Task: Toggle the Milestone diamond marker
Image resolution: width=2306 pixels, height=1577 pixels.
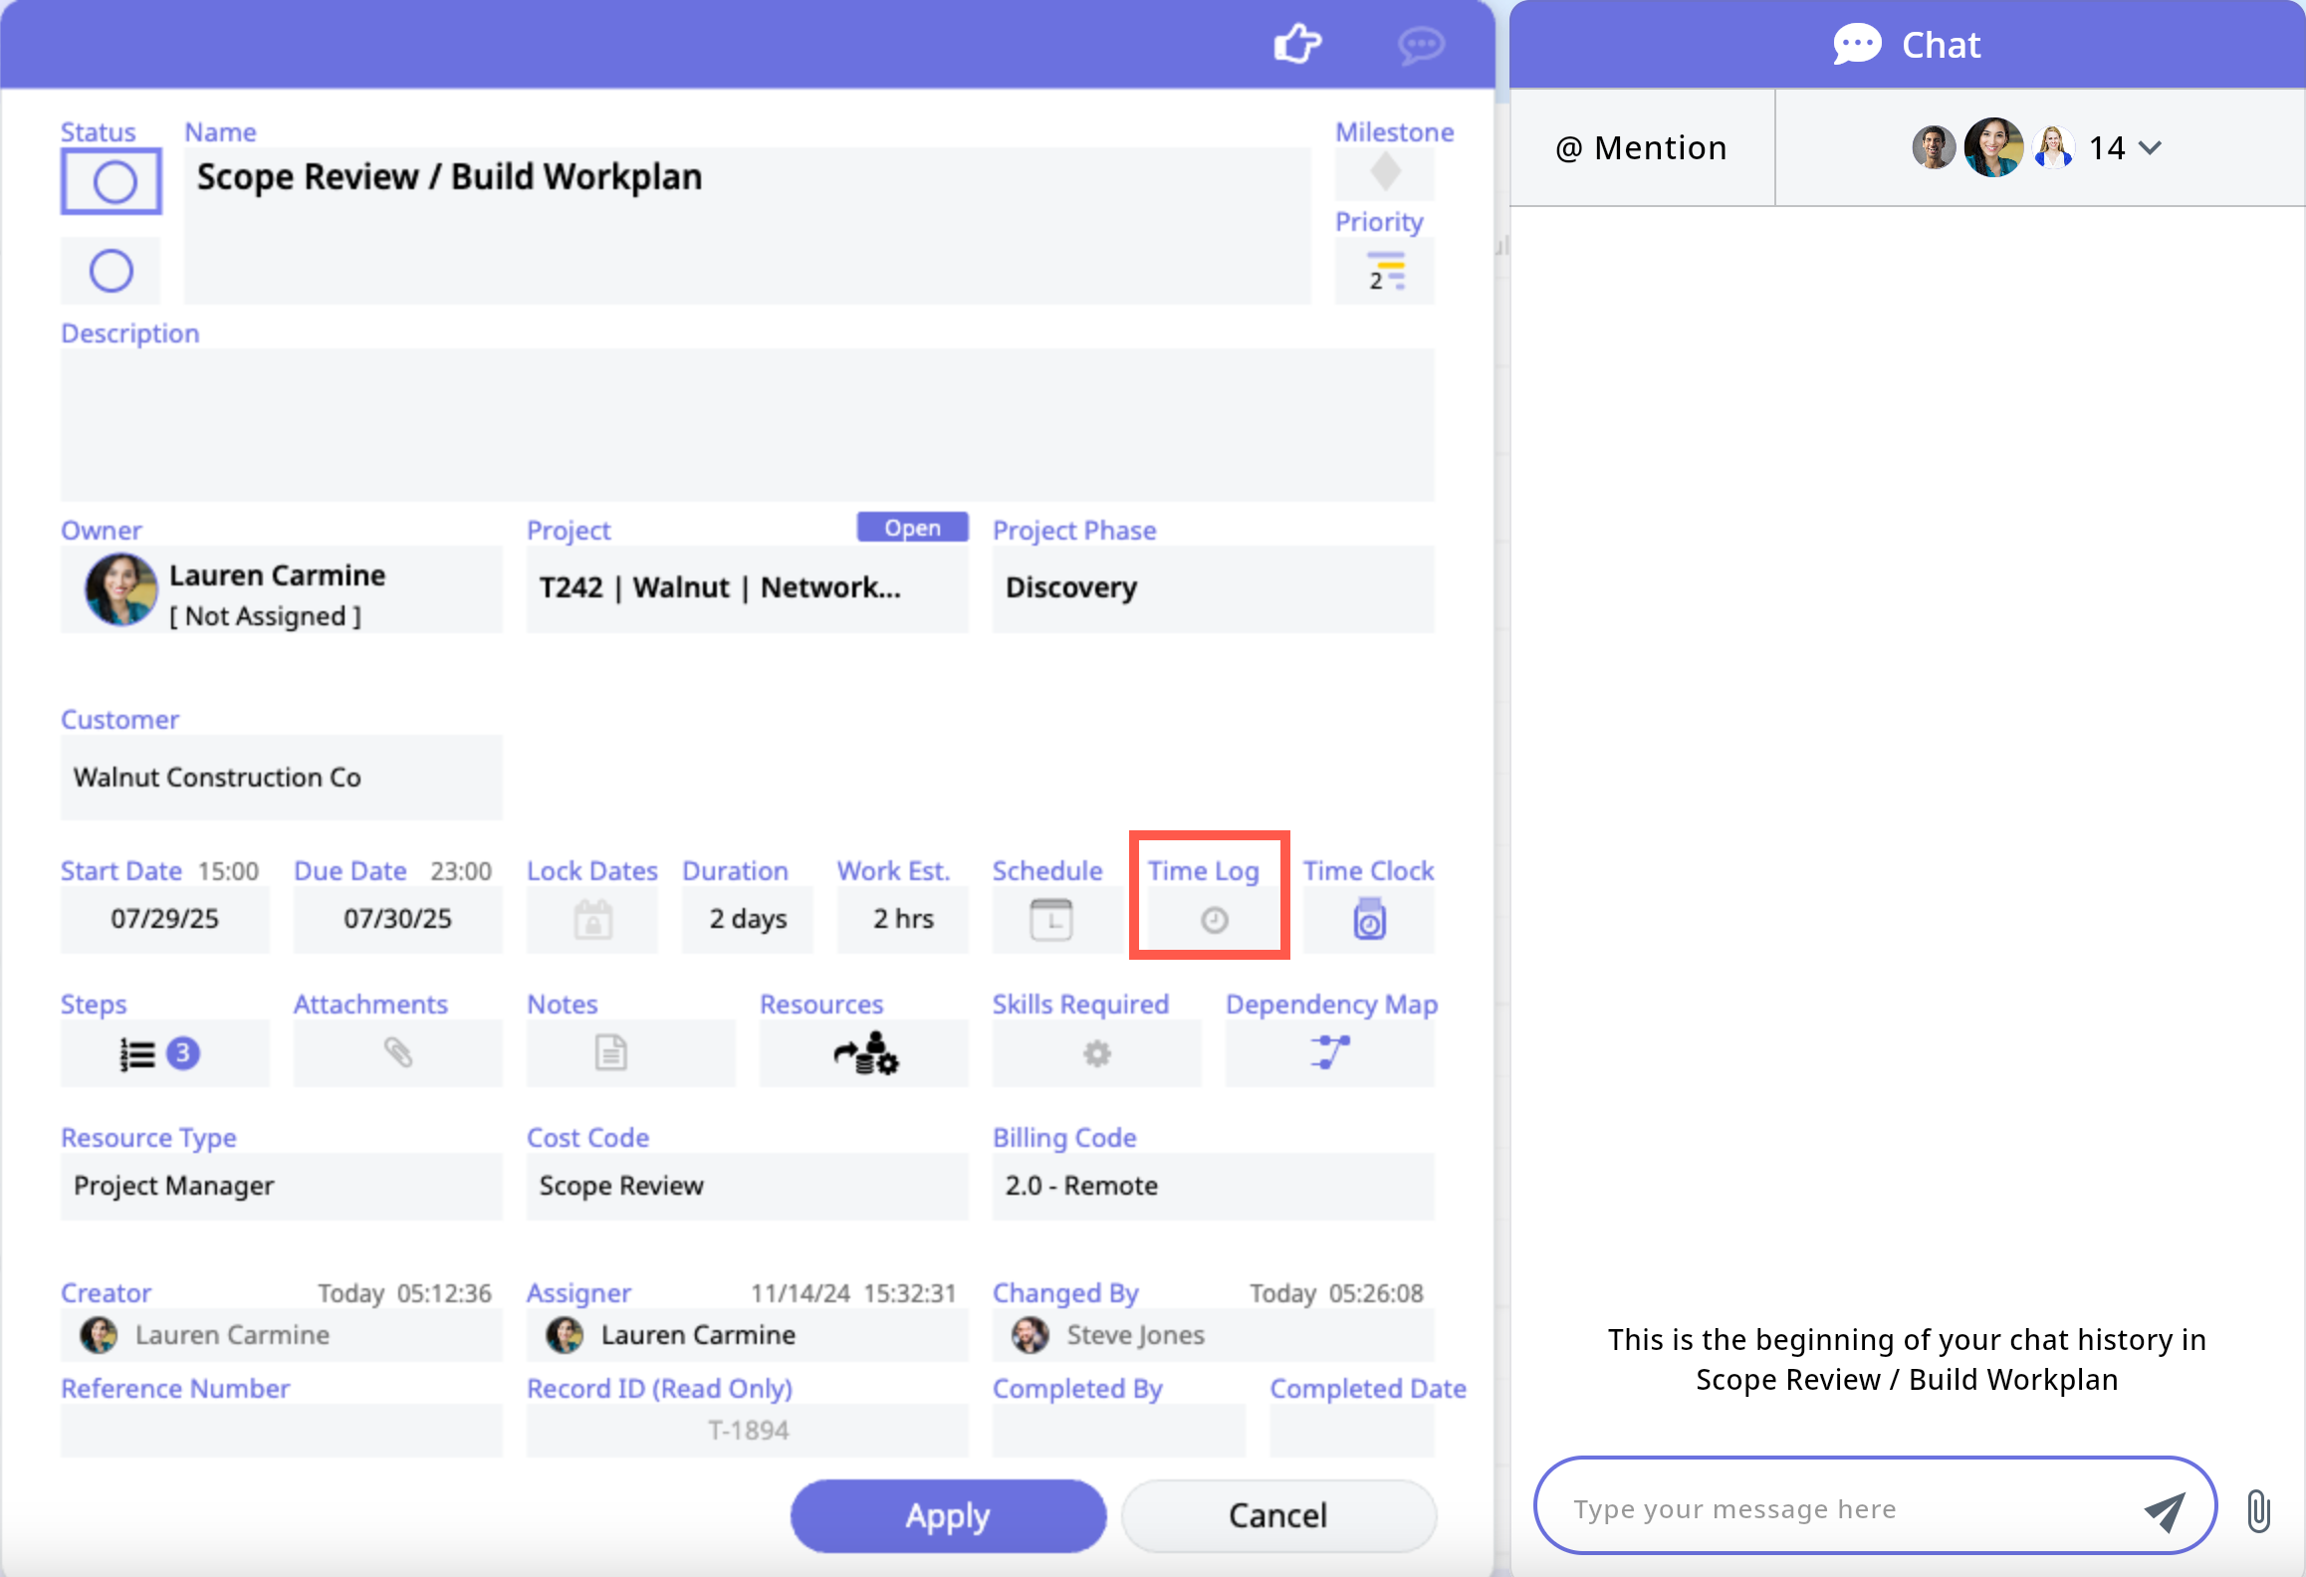Action: pyautogui.click(x=1385, y=172)
